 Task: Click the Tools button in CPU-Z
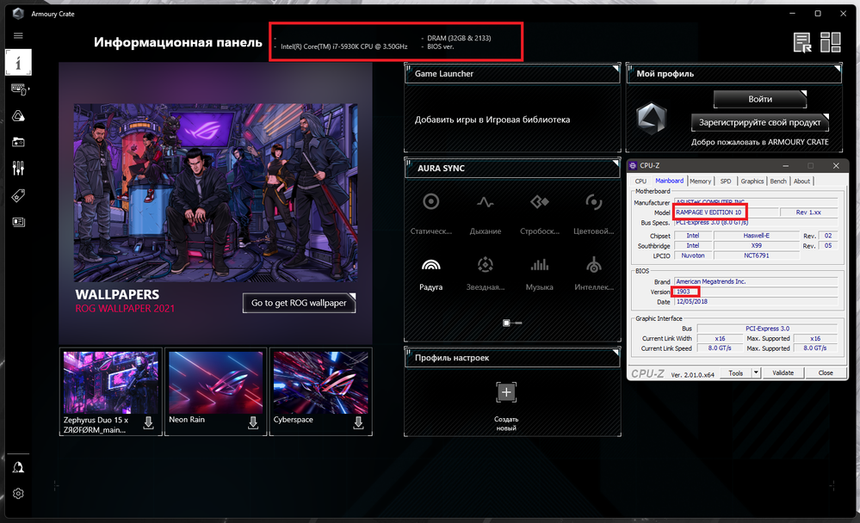click(735, 372)
